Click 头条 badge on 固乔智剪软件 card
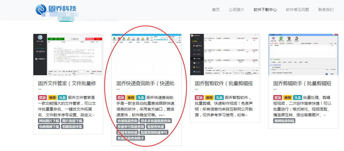344x151 pixels. [x=219, y=98]
